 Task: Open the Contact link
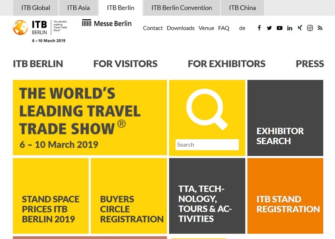click(153, 28)
